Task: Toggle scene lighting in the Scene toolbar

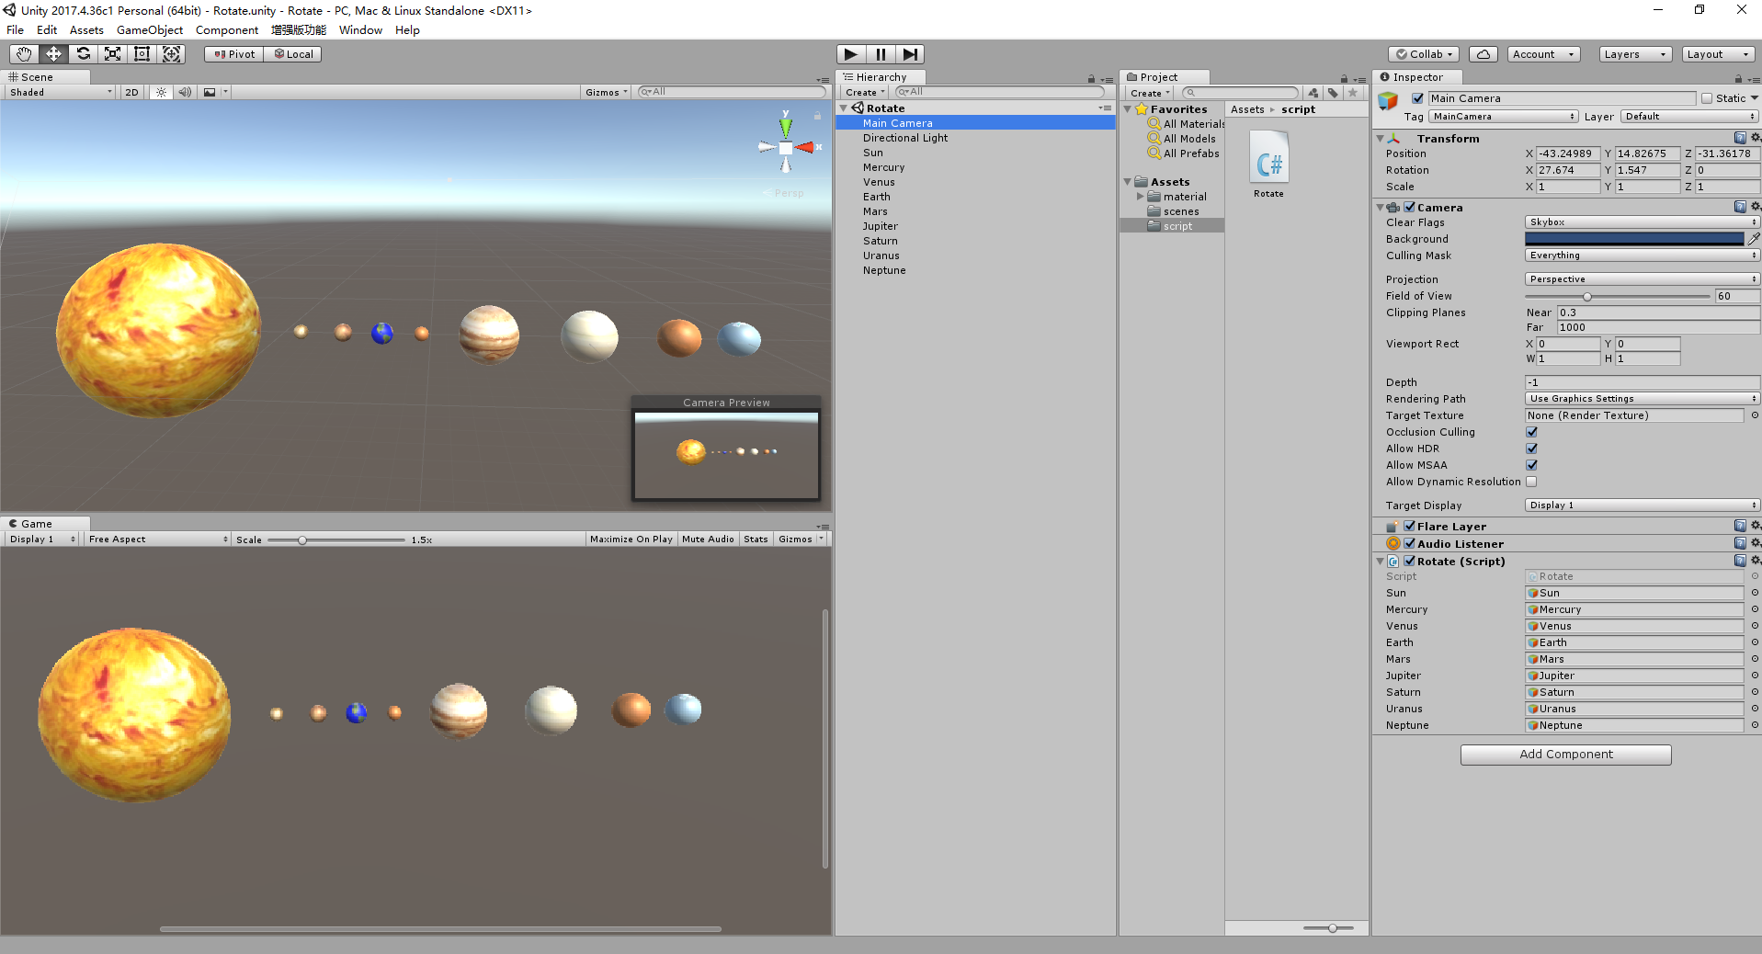Action: 160,92
